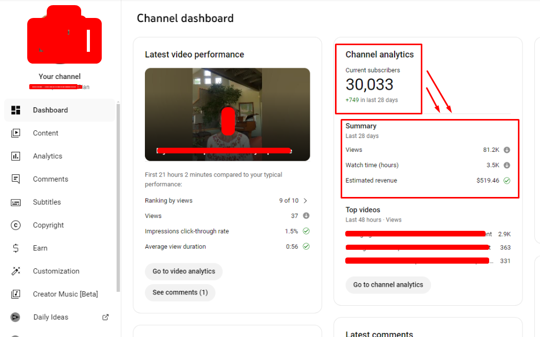Select the Customization magic wand icon
The height and width of the screenshot is (337, 540).
click(16, 271)
